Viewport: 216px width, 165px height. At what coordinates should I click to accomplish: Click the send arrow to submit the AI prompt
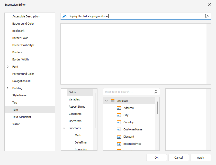(207, 16)
